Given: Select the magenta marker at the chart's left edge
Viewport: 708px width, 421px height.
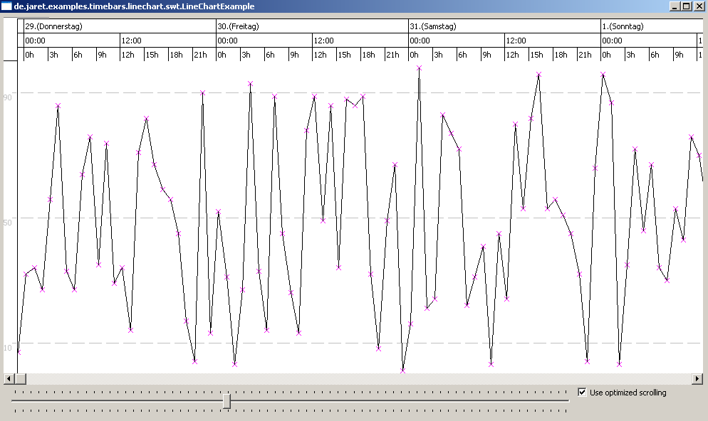Looking at the screenshot, I should (x=19, y=352).
